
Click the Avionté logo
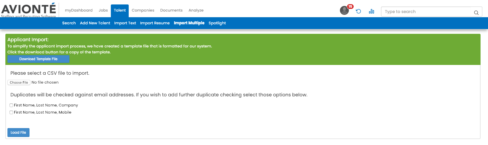coord(29,10)
